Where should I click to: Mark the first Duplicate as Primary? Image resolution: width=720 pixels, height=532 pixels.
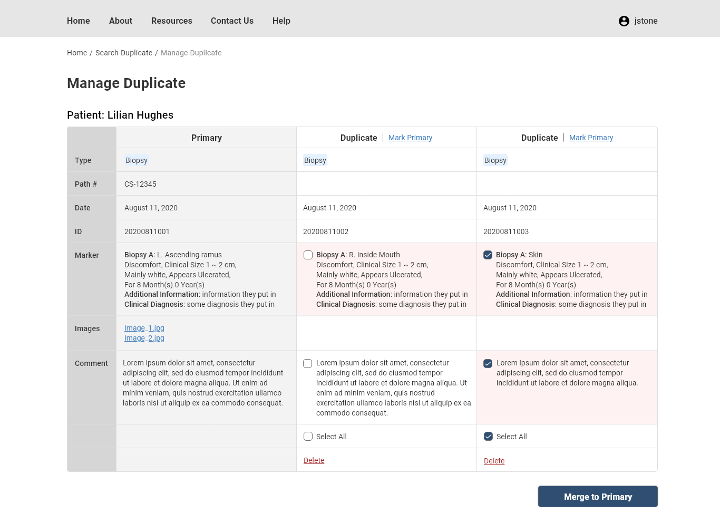[410, 138]
